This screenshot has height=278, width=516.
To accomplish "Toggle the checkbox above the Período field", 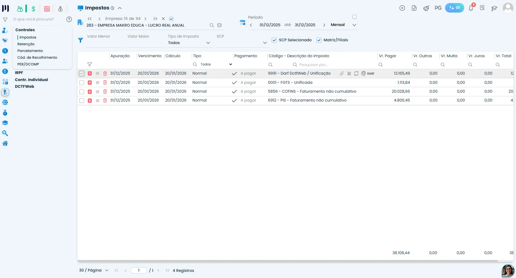I will pyautogui.click(x=355, y=17).
